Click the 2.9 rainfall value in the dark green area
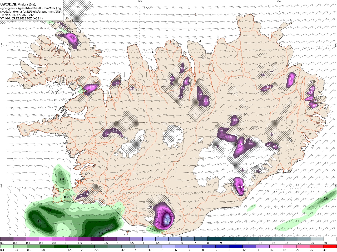The image size is (337, 252). pos(101,233)
